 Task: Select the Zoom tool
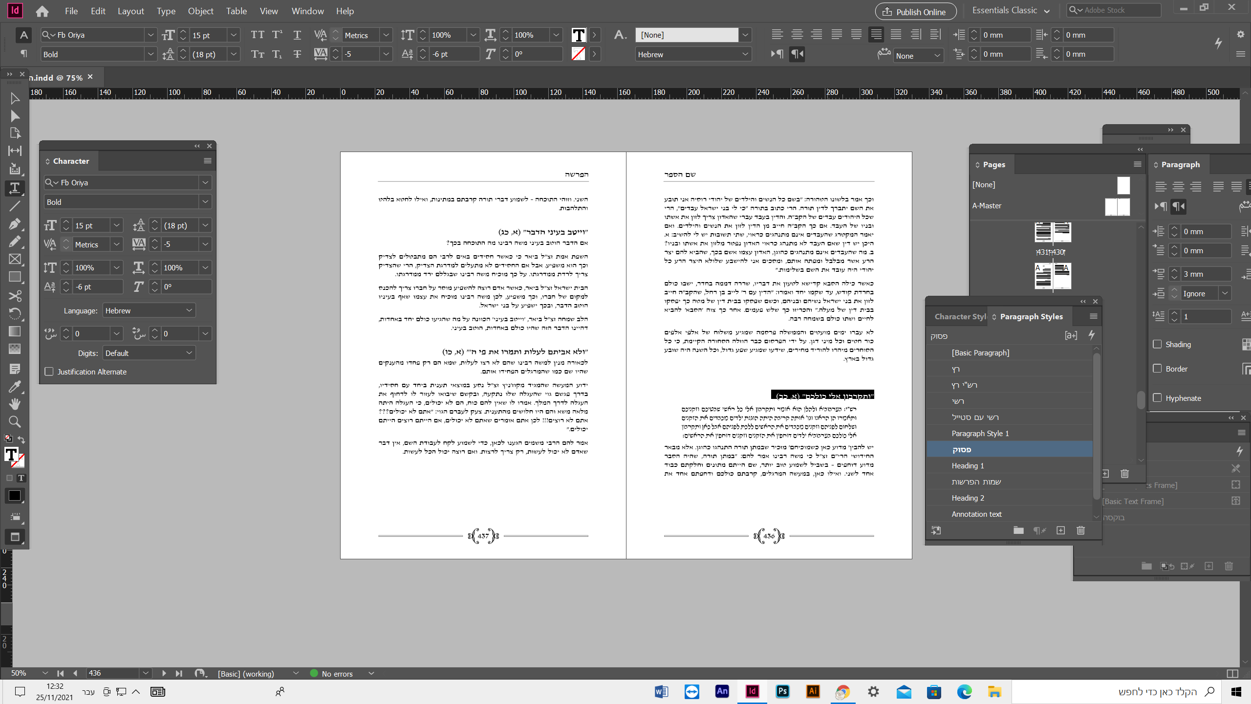[x=15, y=421]
